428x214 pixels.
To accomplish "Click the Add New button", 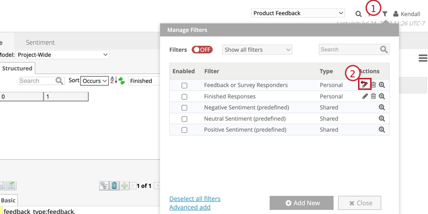I will 301,203.
